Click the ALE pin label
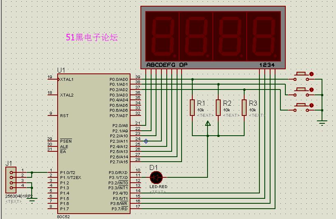 click(x=64, y=147)
